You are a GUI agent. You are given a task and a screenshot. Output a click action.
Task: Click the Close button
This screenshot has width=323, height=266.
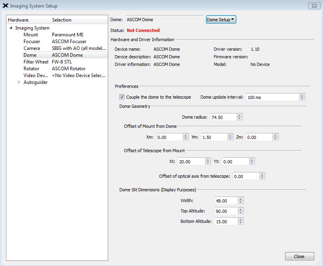tap(299, 256)
